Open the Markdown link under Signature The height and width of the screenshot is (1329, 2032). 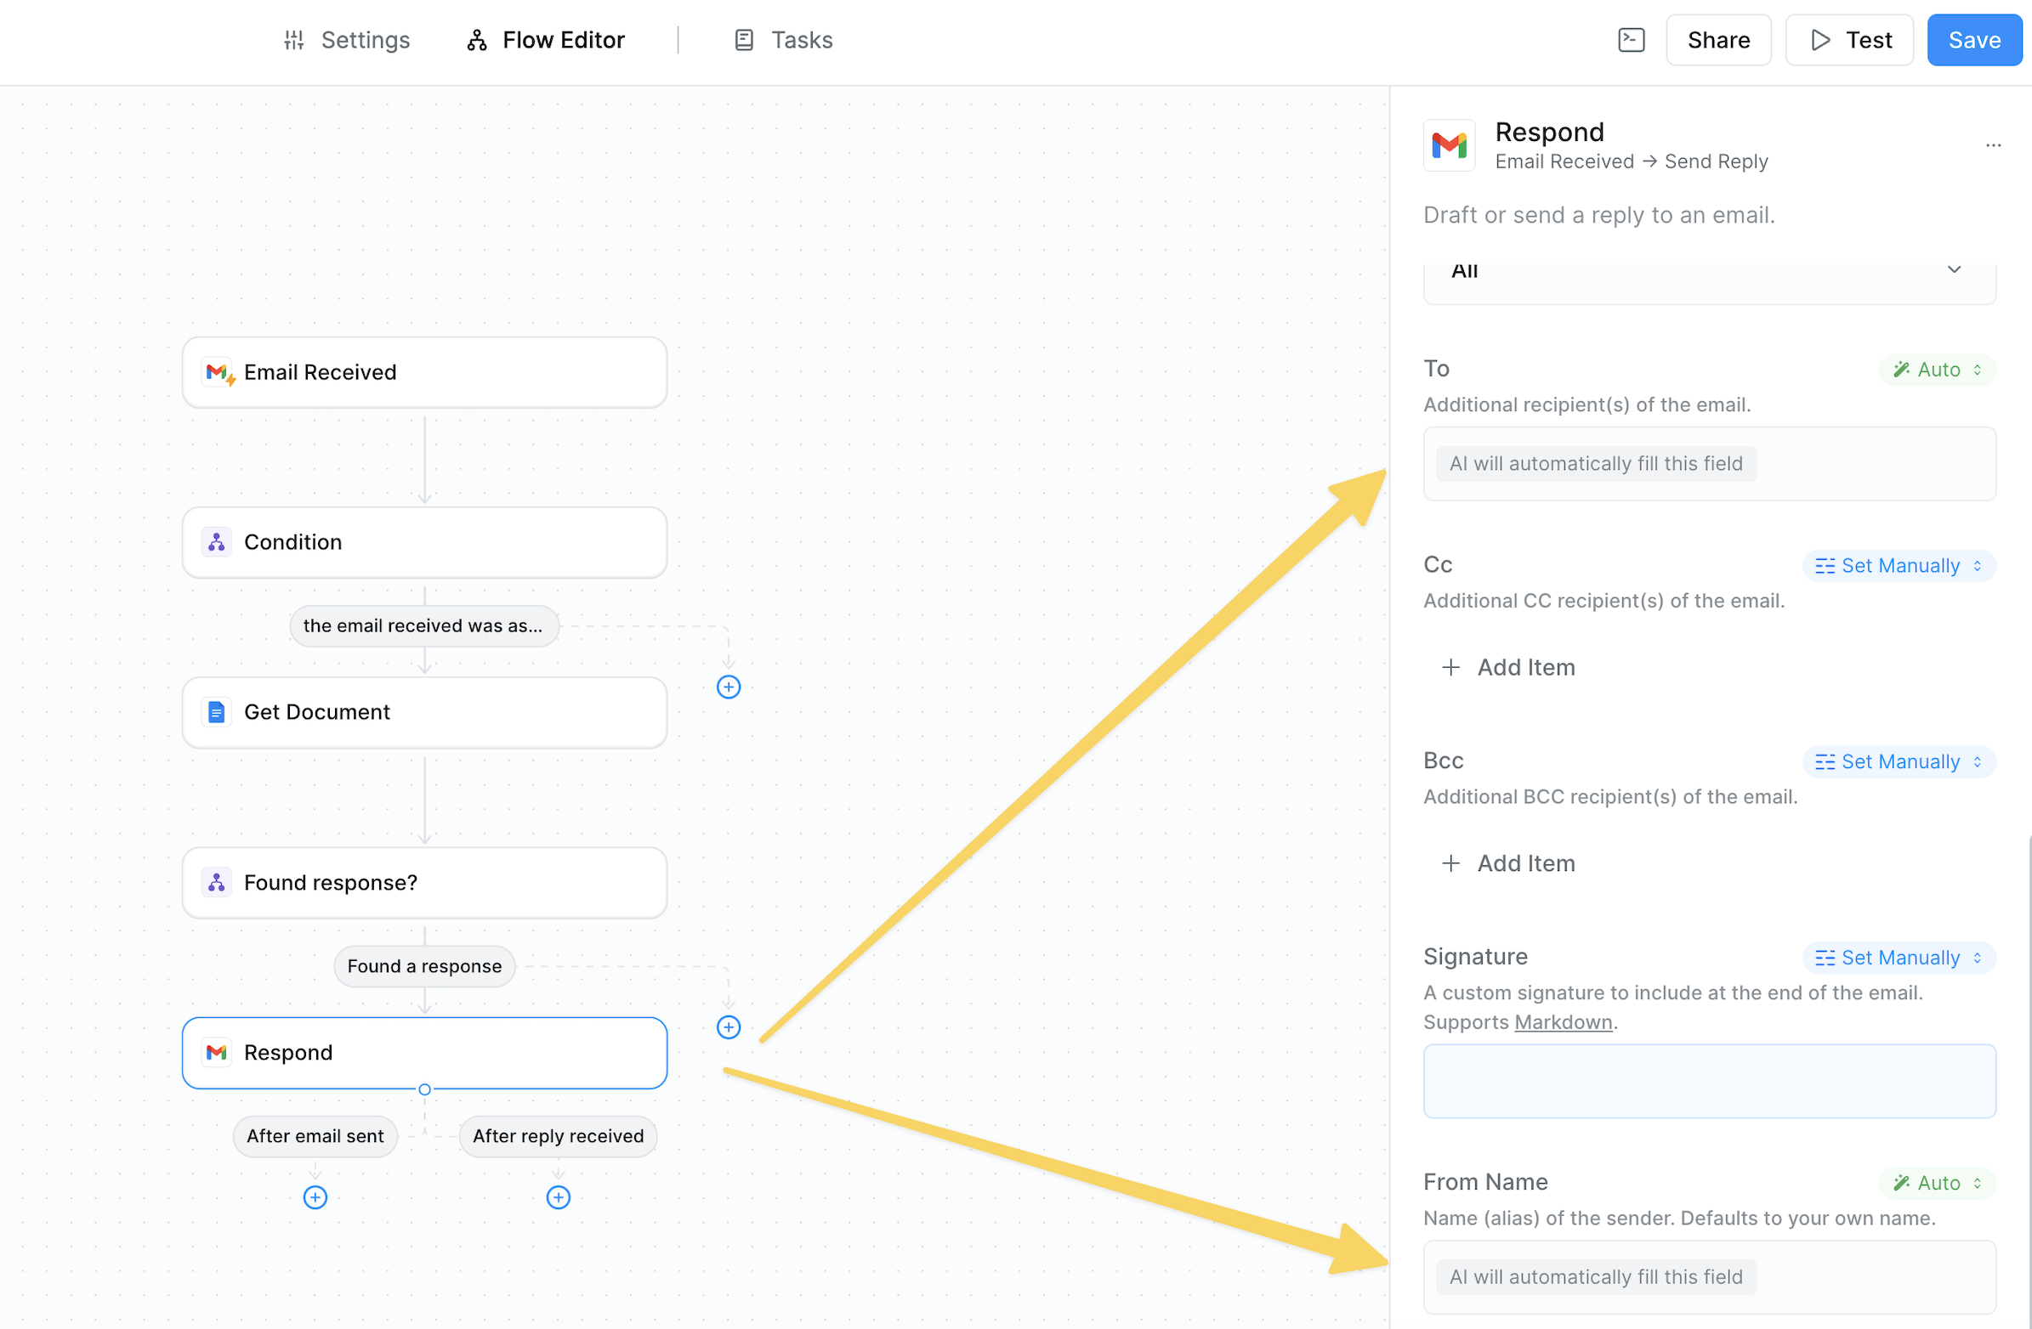pyautogui.click(x=1563, y=1021)
